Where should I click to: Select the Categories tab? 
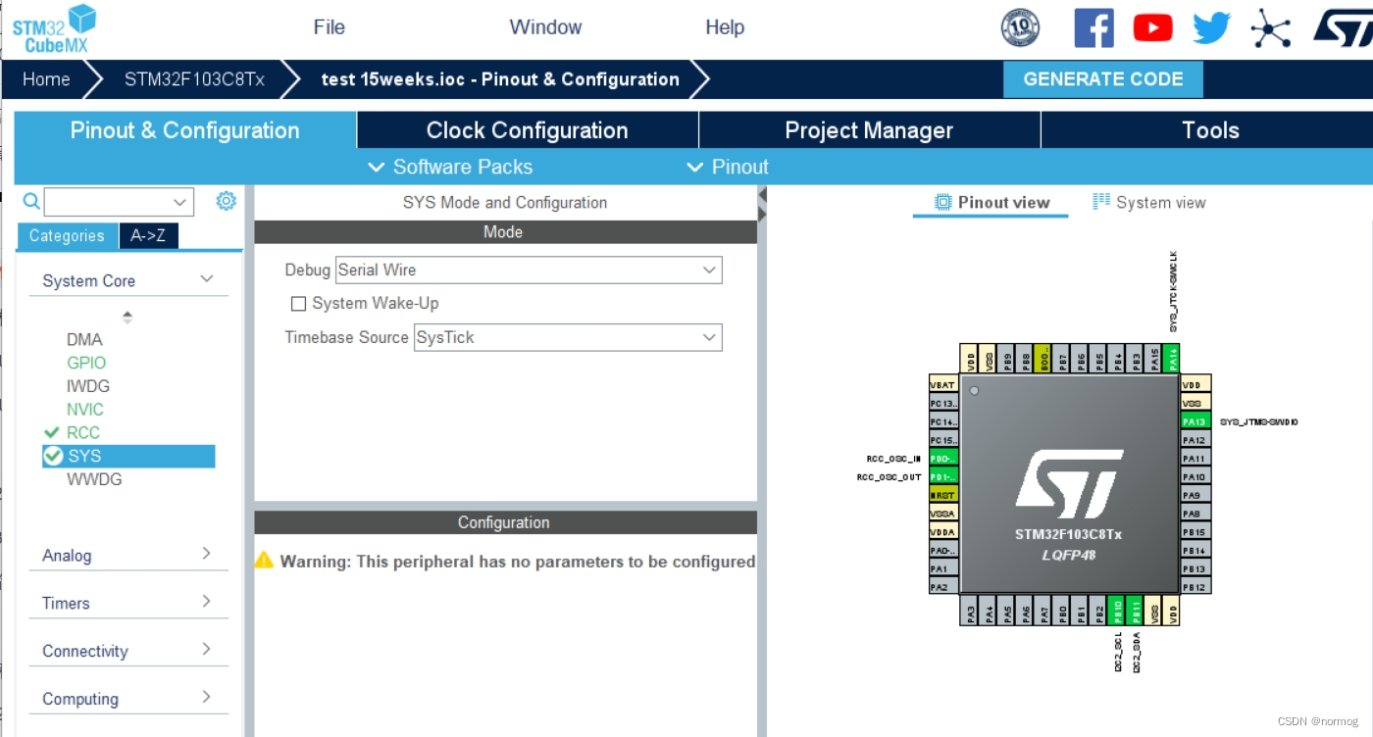(x=67, y=235)
